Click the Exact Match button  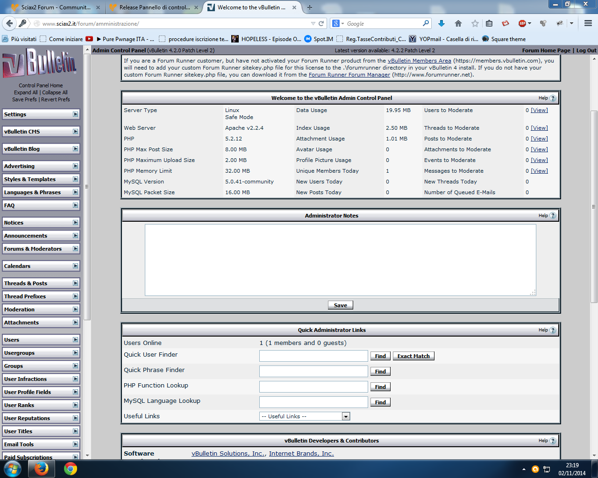click(x=413, y=356)
